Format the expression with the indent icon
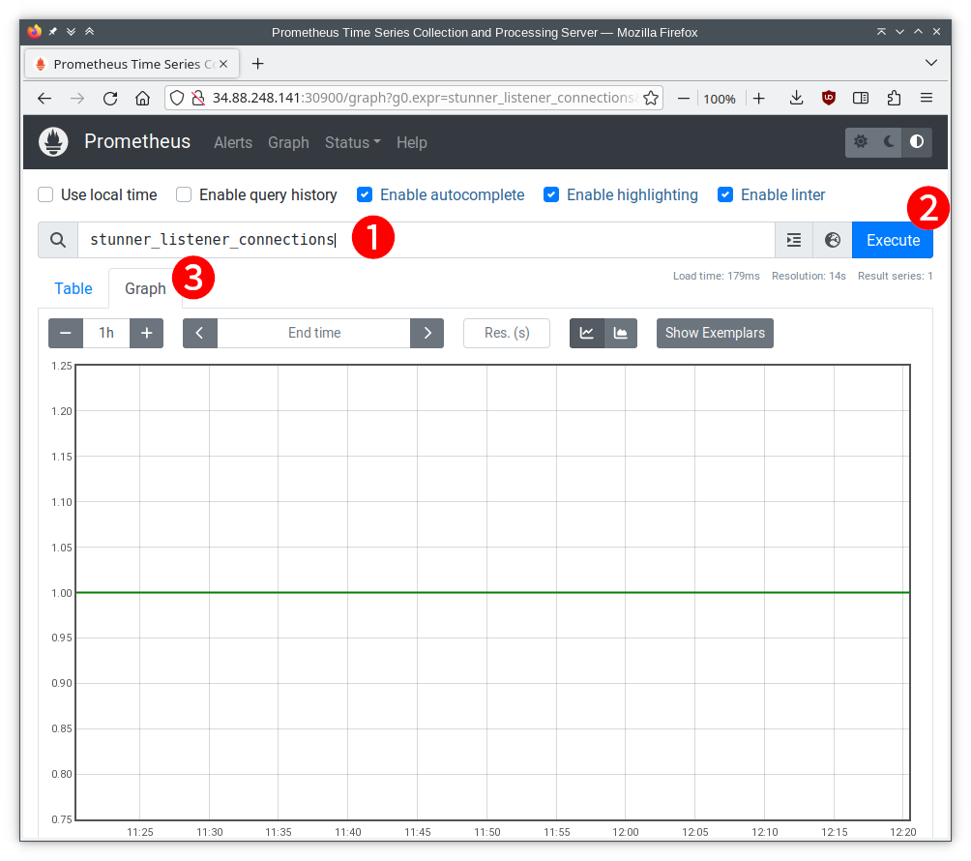This screenshot has width=971, height=861. [794, 240]
